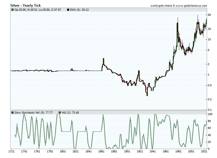Select 'Slow Stochastic %K (5): 77.77' label
This screenshot has height=158, width=217.
click(33, 113)
